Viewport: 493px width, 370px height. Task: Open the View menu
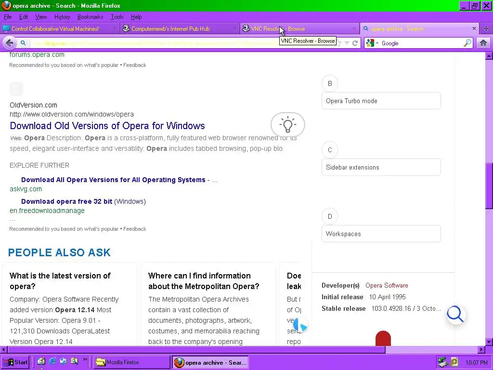pyautogui.click(x=41, y=17)
